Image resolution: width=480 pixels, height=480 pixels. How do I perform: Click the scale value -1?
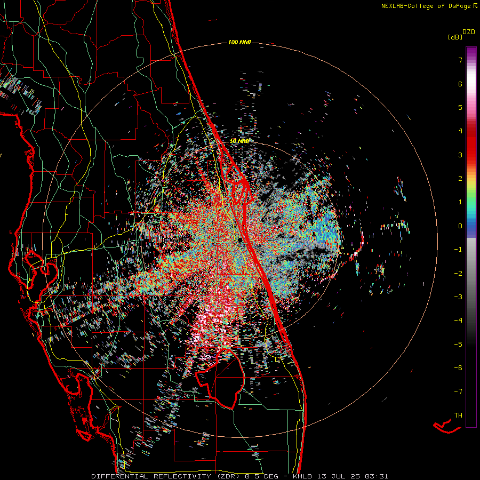(458, 250)
